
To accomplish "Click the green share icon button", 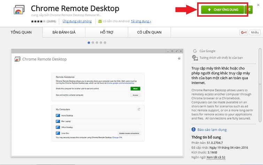I will [x=249, y=10].
